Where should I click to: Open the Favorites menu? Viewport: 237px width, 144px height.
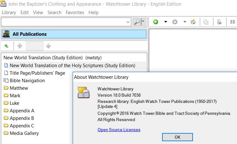pyautogui.click(x=75, y=13)
